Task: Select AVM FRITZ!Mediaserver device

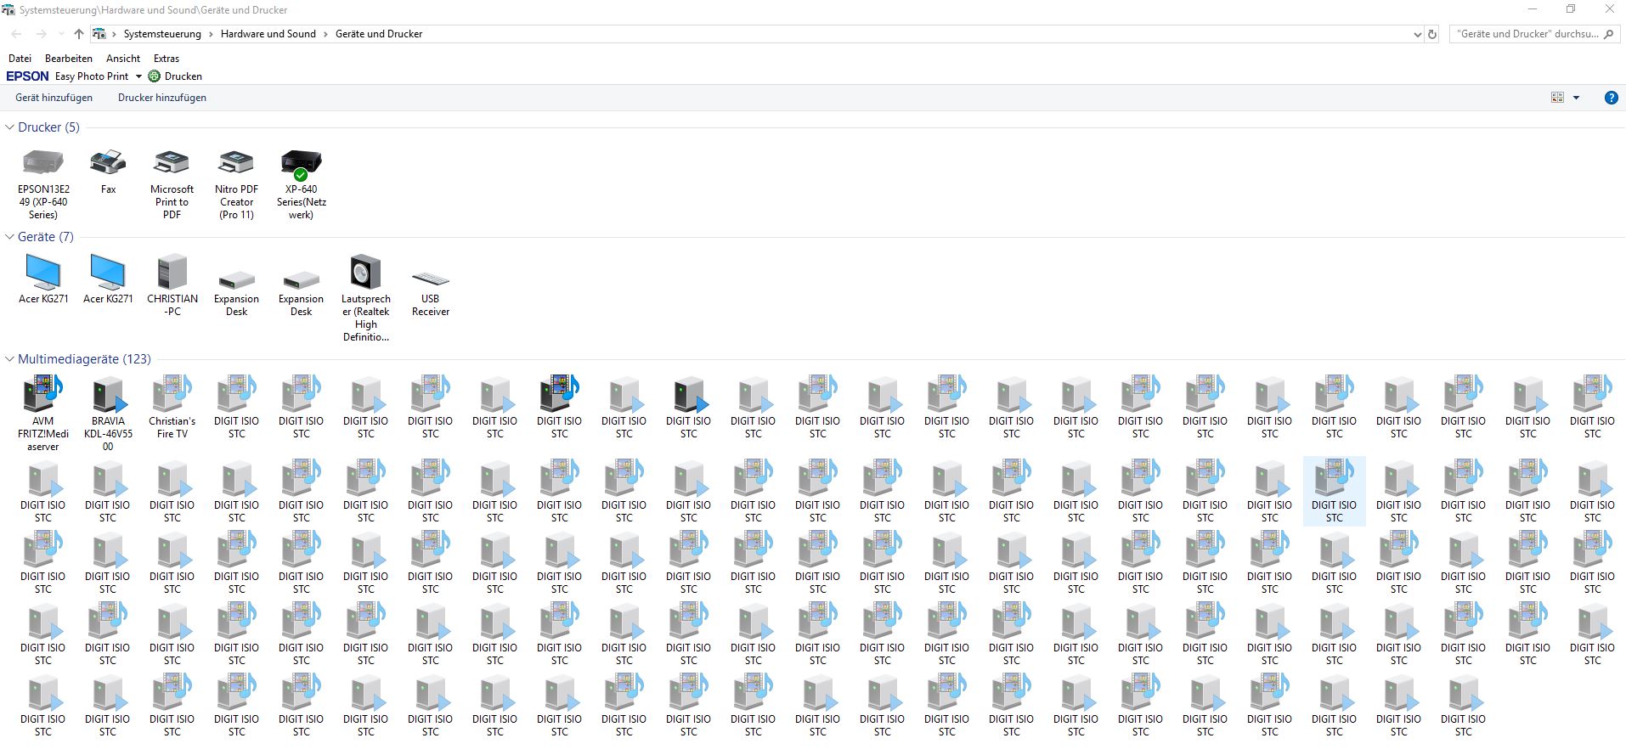Action: point(43,414)
